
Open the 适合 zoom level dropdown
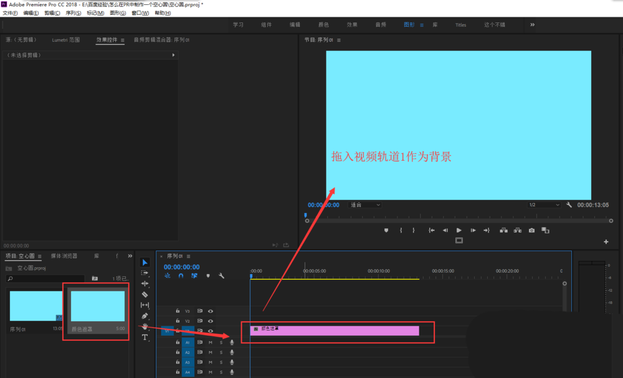click(x=363, y=205)
